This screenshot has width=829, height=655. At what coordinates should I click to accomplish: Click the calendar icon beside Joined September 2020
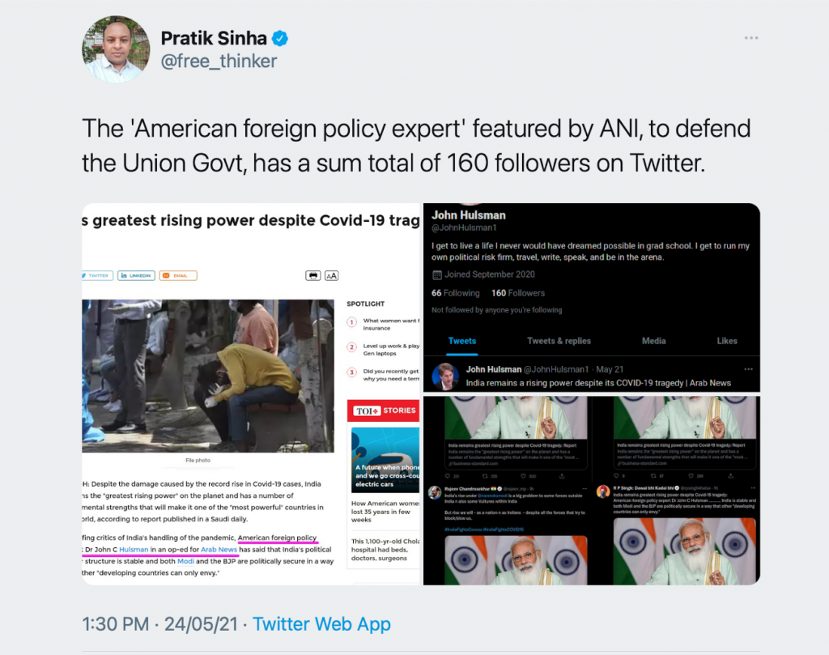[436, 275]
